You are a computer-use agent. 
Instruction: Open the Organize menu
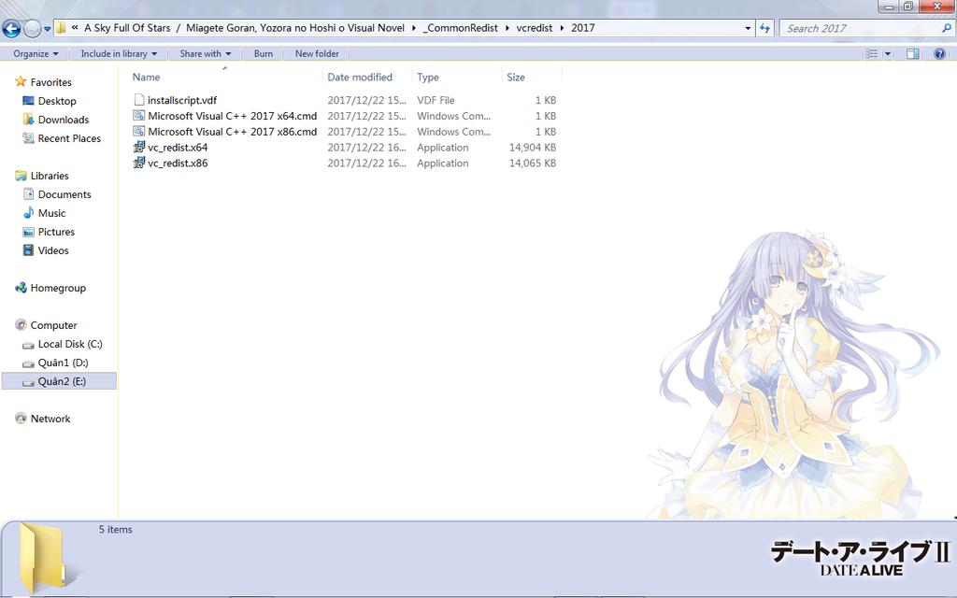pos(36,53)
